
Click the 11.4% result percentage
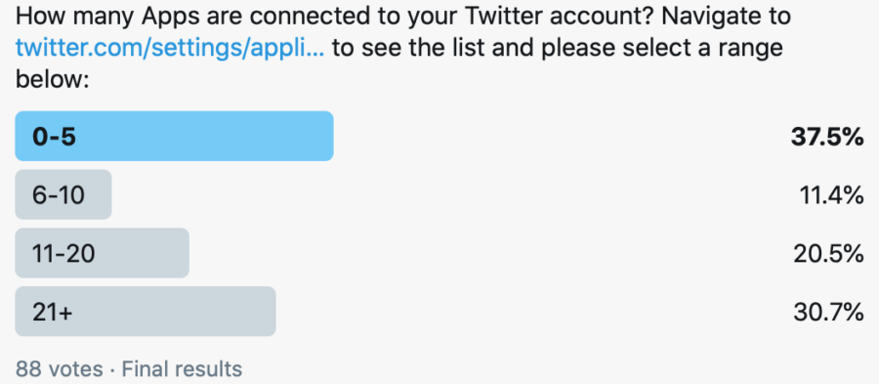pos(831,195)
